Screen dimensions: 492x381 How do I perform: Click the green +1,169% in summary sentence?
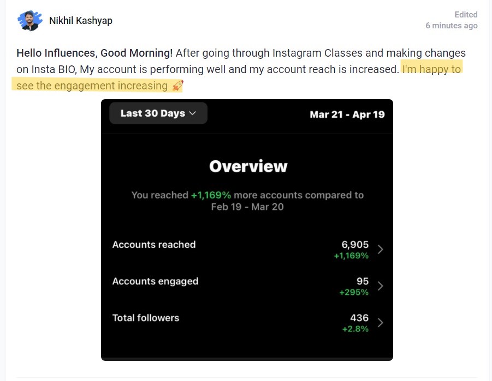click(211, 195)
